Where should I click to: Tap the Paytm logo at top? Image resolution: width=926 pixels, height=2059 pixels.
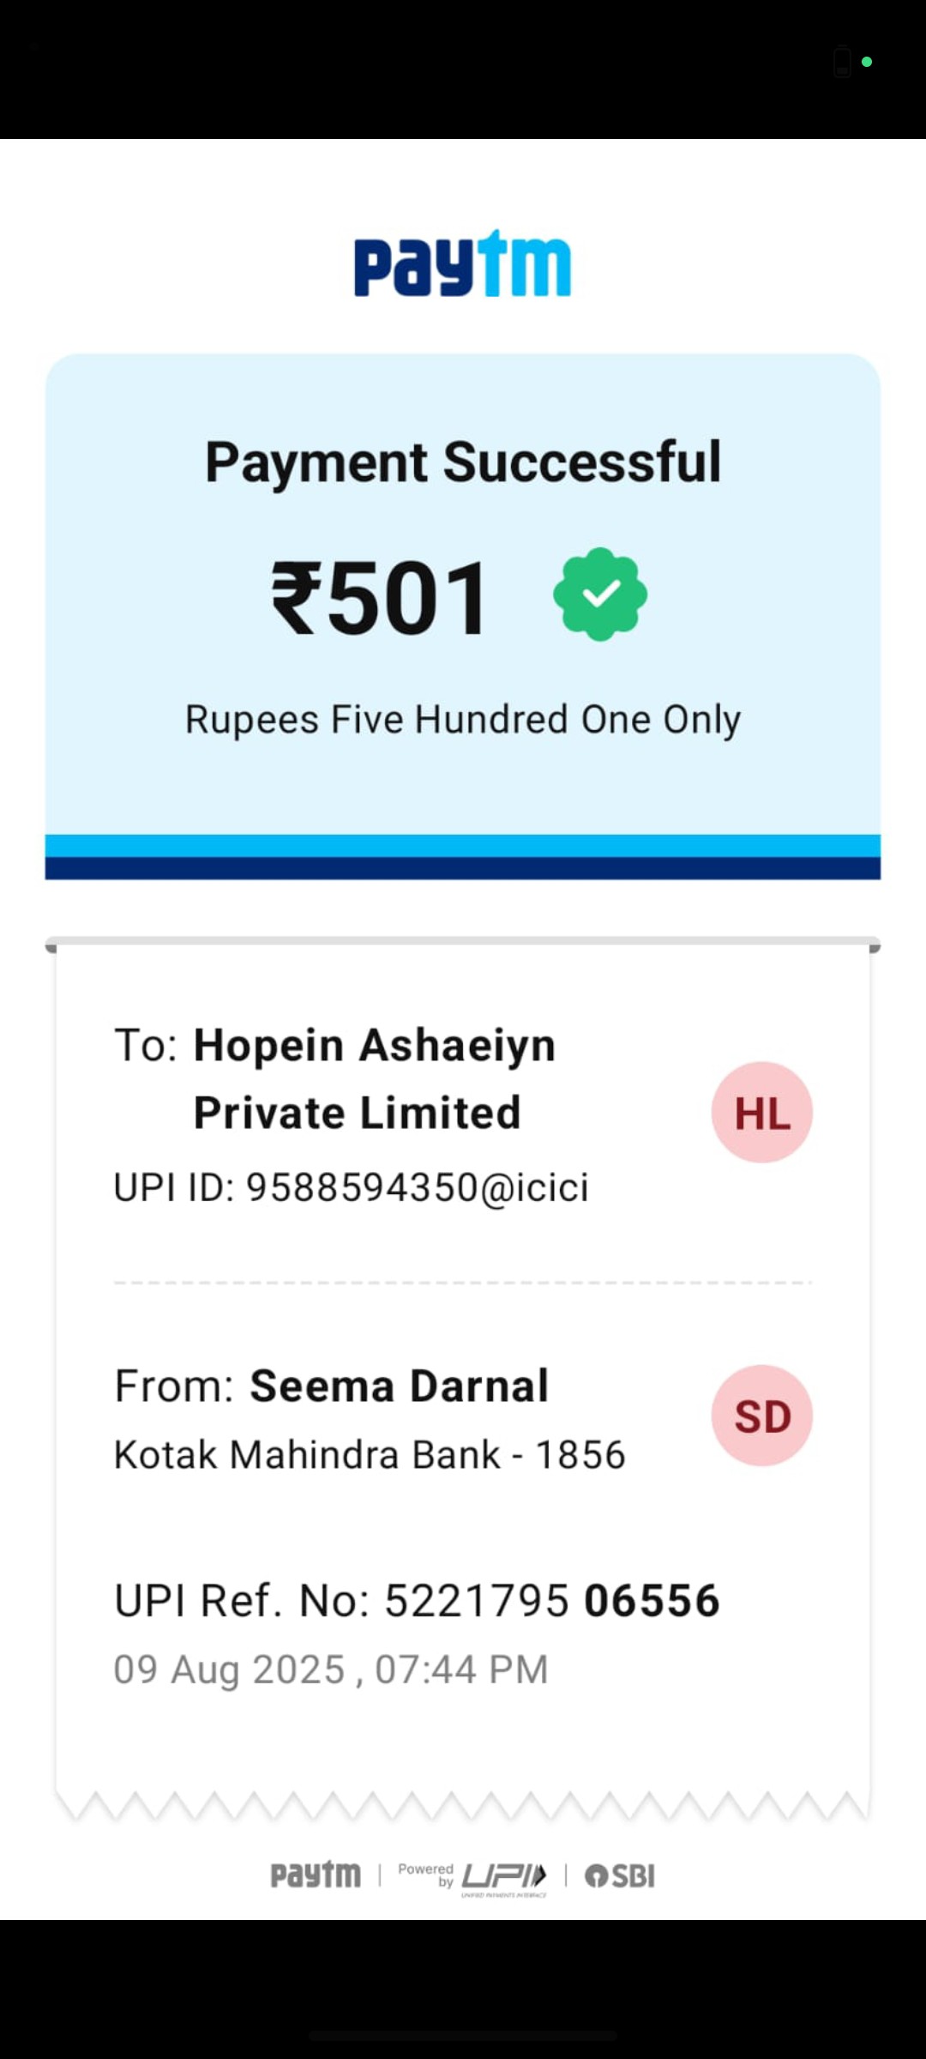462,263
